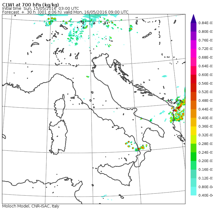The height and width of the screenshot is (210, 213).
Task: Click the yellow colorbar segment near 0.32E-03
Action: click(193, 131)
